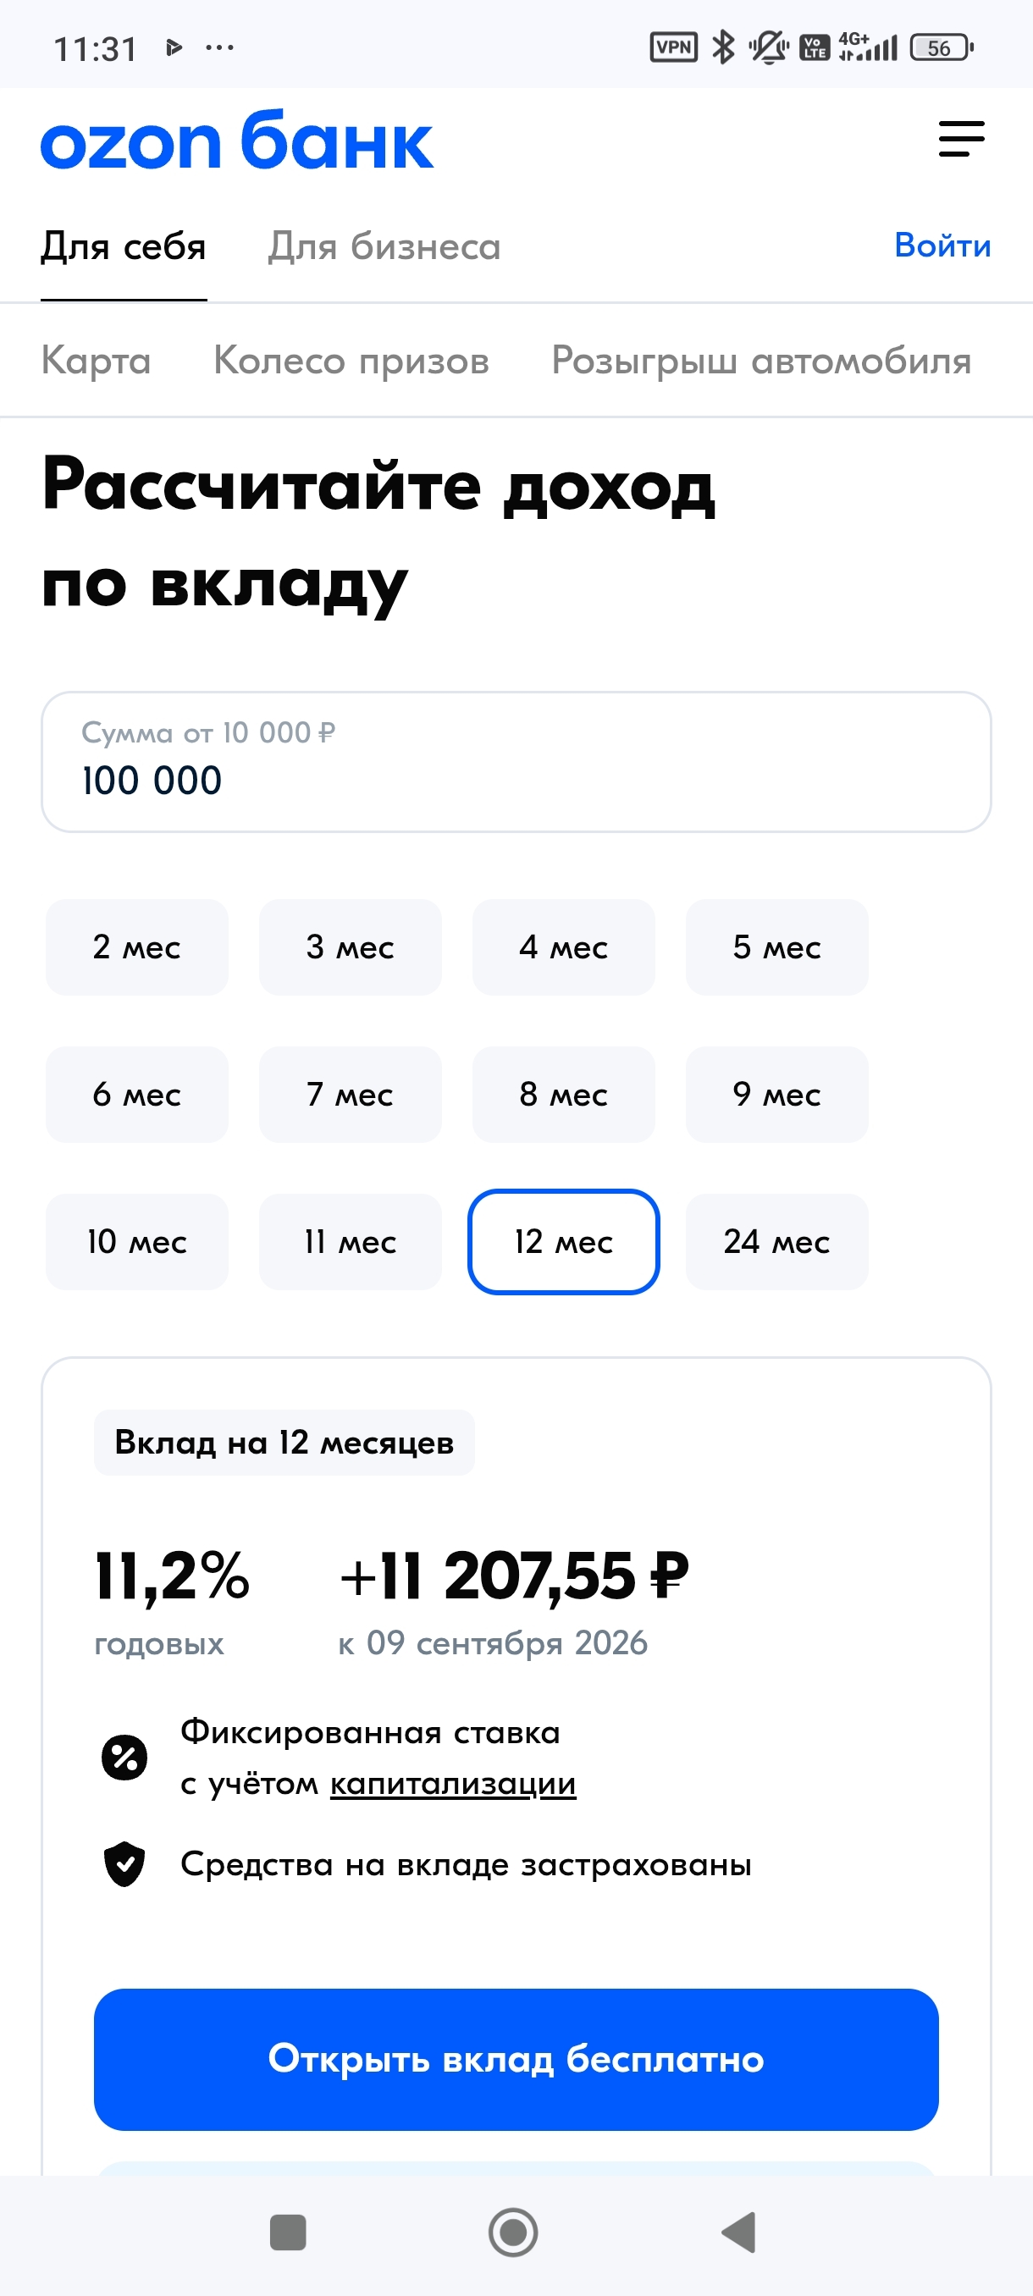Select the 12 мес term chip
Screen dimensions: 1033x2296
point(564,1242)
